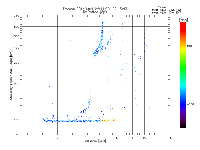Image resolution: width=200 pixels, height=150 pixels.
Task: Click the y-axis tick label '300'
Action: click(x=17, y=63)
